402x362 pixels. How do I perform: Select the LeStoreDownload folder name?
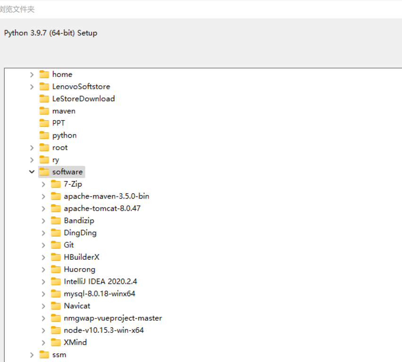[x=84, y=99]
